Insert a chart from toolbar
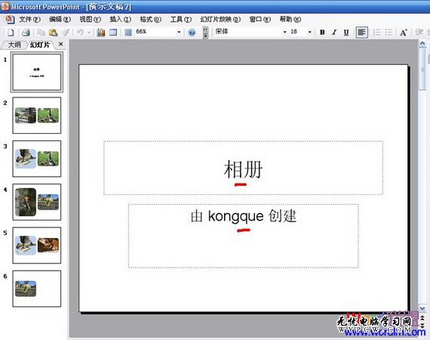 pyautogui.click(x=101, y=32)
